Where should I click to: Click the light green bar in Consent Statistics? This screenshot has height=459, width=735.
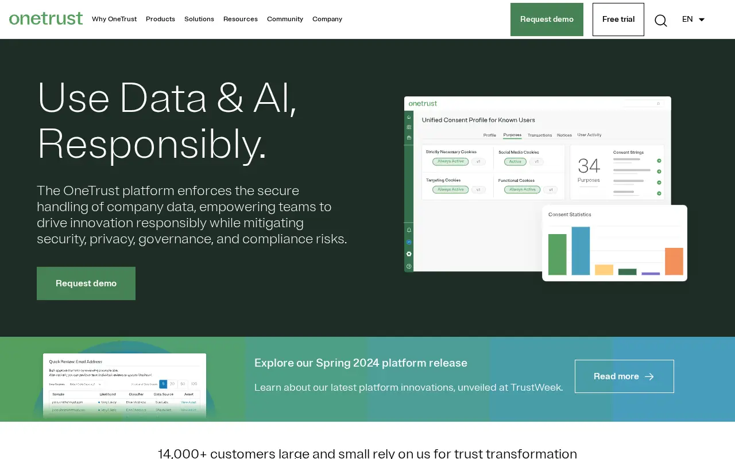click(558, 254)
